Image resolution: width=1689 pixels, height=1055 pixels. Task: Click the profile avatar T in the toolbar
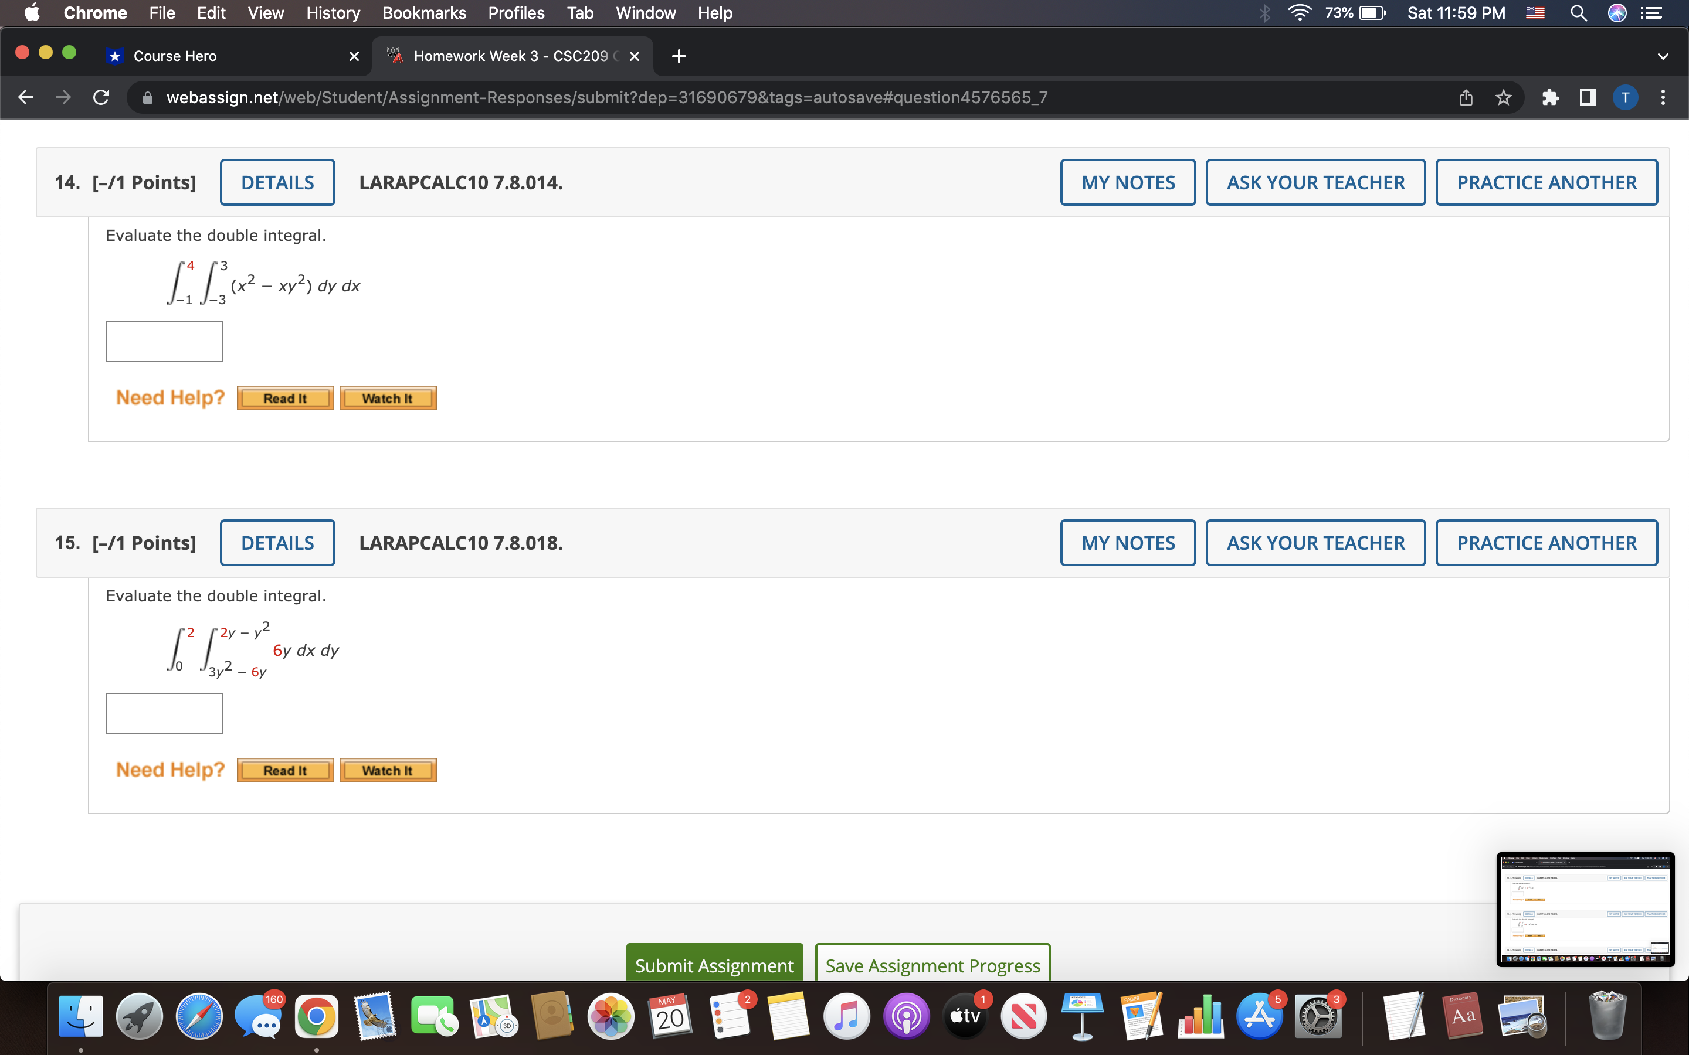[x=1626, y=97]
